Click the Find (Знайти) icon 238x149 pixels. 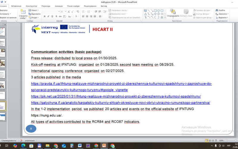(x=221, y=10)
